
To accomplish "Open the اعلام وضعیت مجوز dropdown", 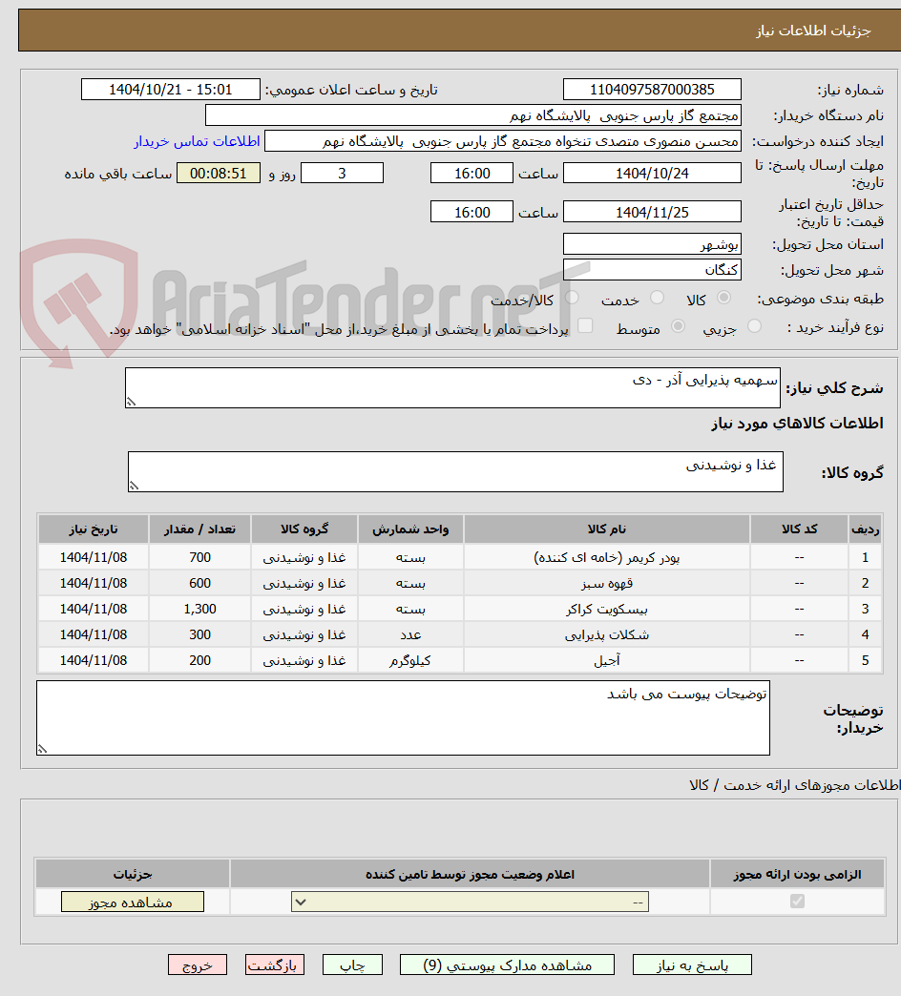I will tap(470, 902).
